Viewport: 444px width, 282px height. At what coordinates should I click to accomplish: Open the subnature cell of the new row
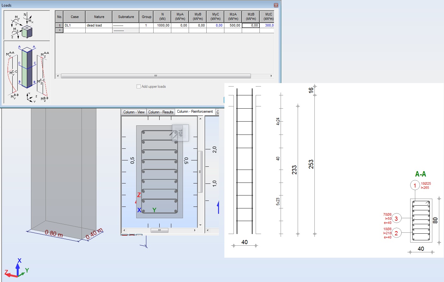tap(126, 30)
